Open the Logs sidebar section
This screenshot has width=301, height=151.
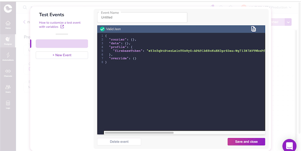click(x=8, y=104)
